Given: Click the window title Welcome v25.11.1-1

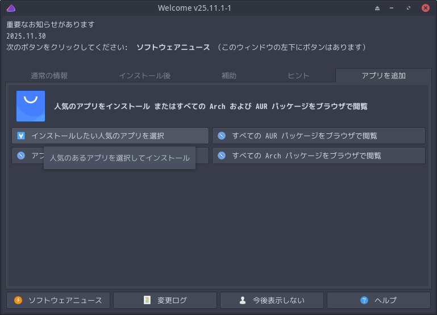Looking at the screenshot, I should 194,8.
